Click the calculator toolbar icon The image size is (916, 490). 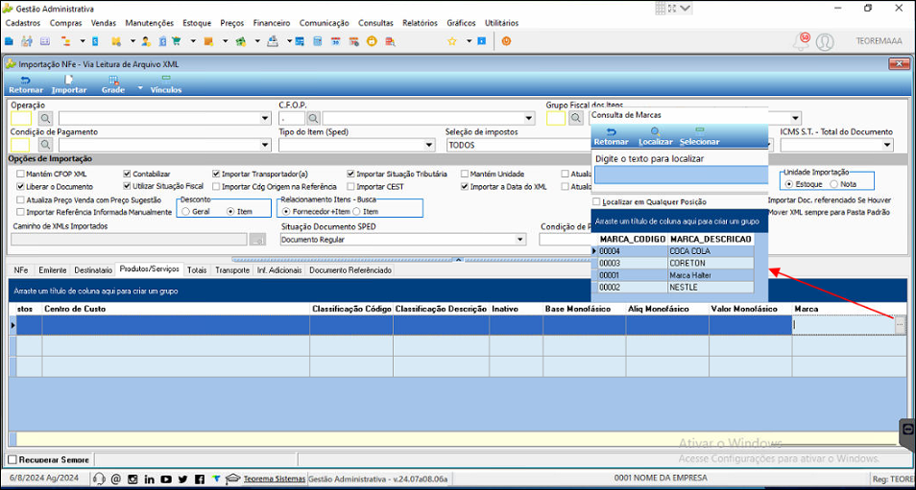point(317,41)
